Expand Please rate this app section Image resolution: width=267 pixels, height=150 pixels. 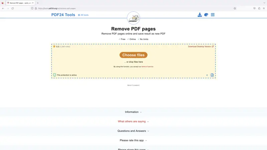click(133, 140)
